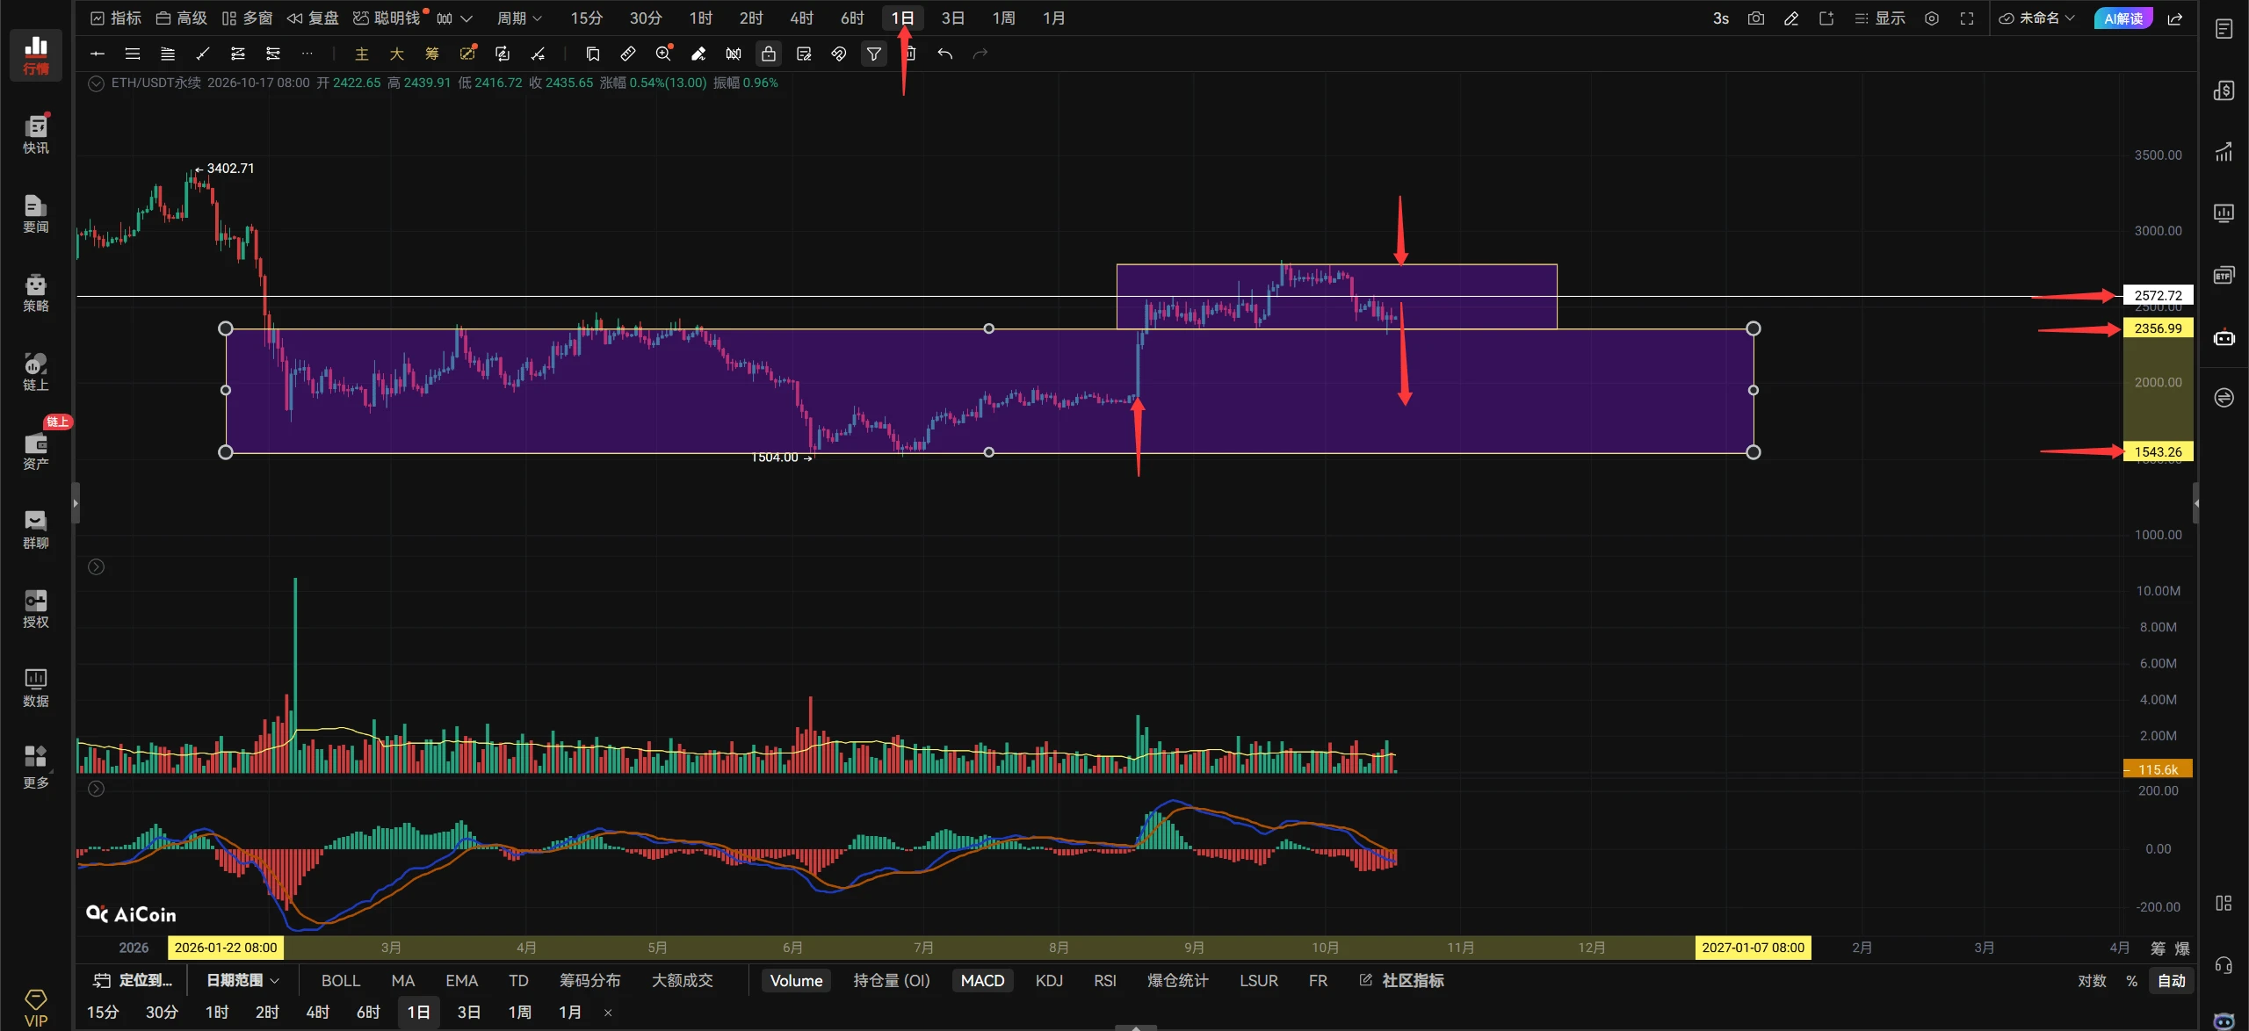Open the 数据 data sidebar icon
This screenshot has width=2249, height=1031.
click(35, 687)
